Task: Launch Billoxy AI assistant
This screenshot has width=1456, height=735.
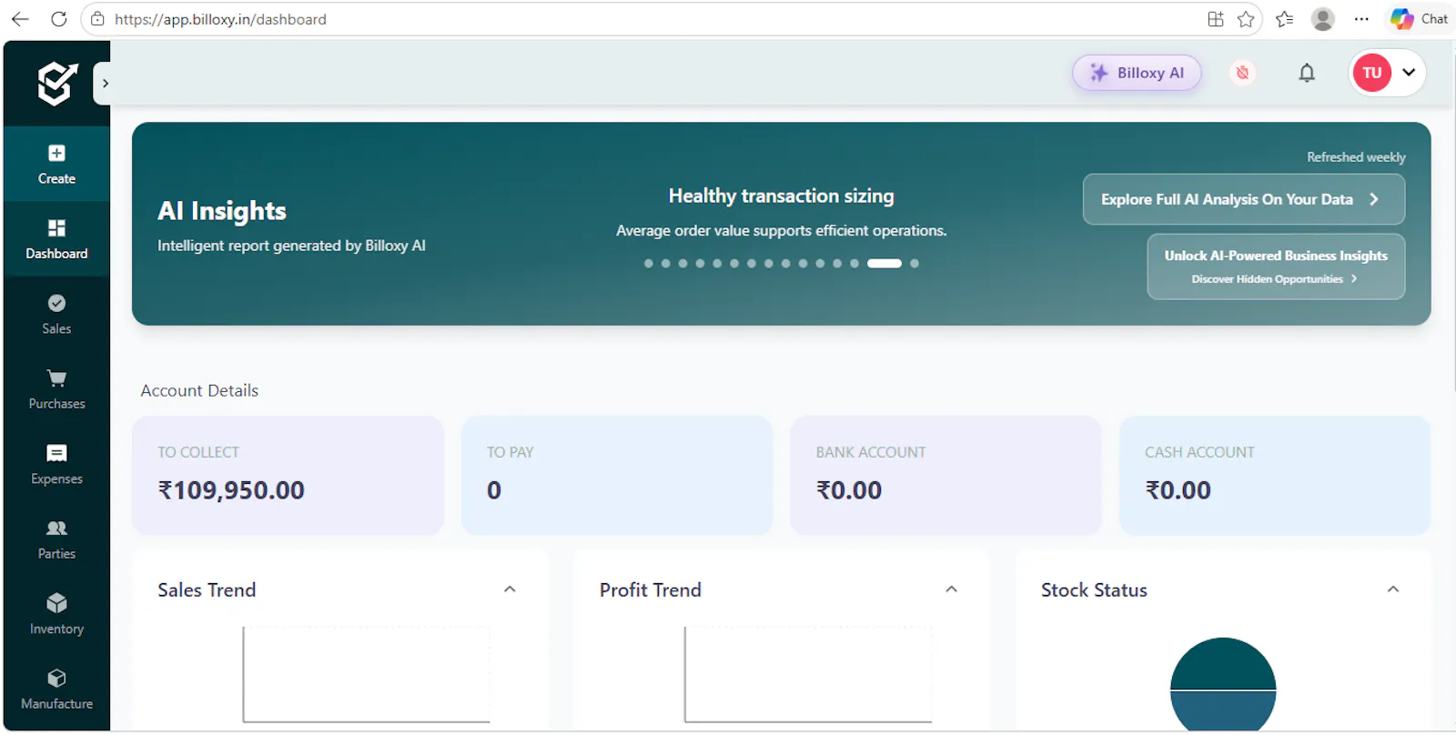Action: (1137, 73)
